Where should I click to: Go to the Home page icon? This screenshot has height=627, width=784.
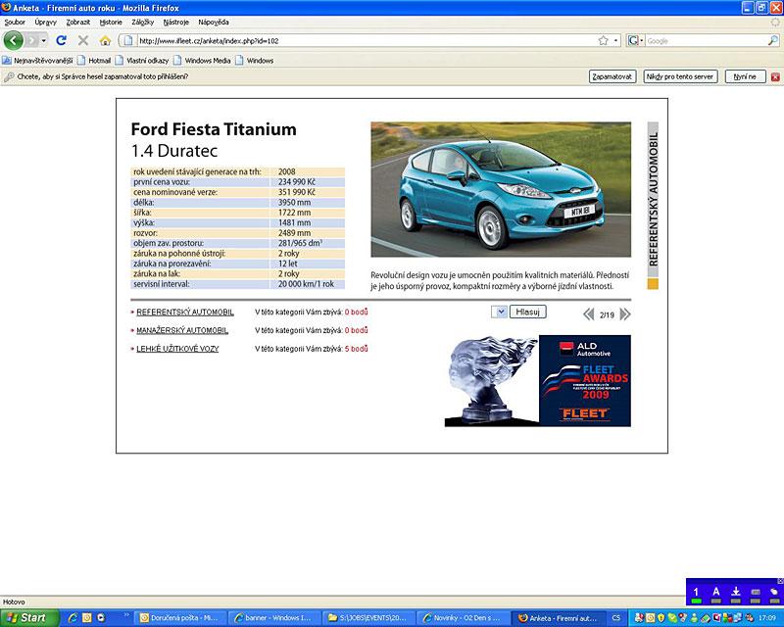(105, 40)
